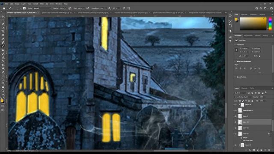The width and height of the screenshot is (274, 154).
Task: Create a new layer
Action: (x=265, y=150)
